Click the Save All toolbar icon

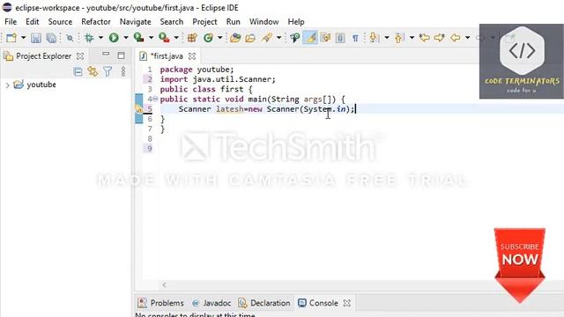tap(51, 38)
